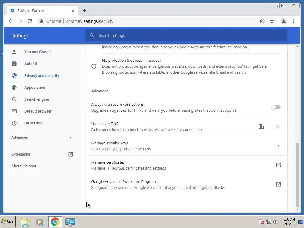Click the managed-by-organization building icon

(x=261, y=126)
